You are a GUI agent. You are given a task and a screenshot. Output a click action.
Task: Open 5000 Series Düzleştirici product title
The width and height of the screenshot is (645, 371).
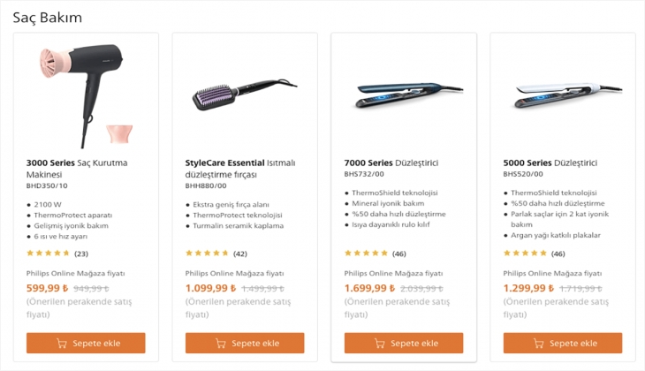point(550,163)
